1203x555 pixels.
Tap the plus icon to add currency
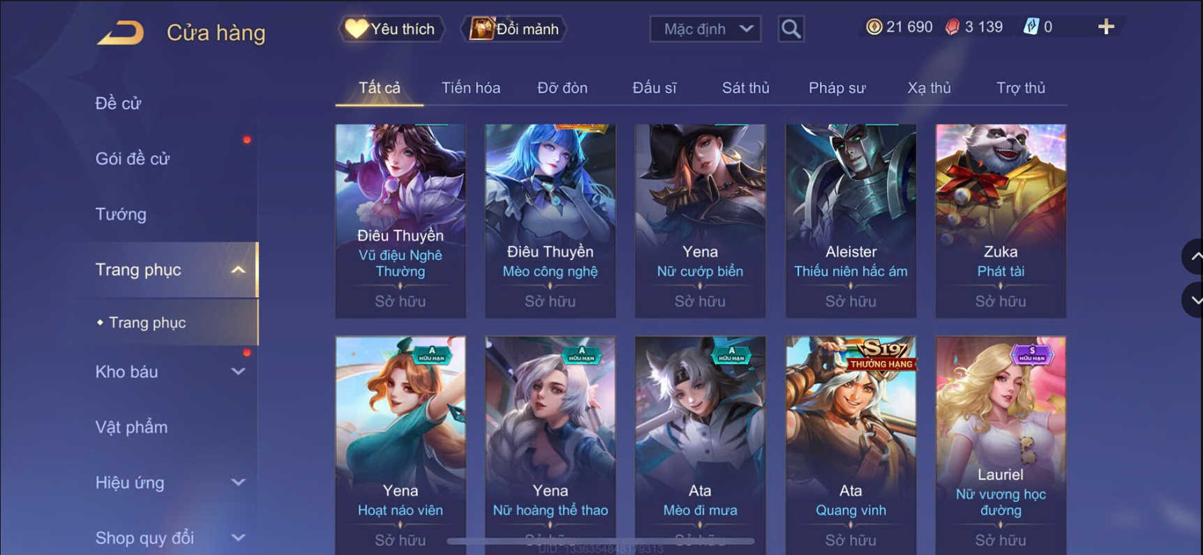(1106, 27)
